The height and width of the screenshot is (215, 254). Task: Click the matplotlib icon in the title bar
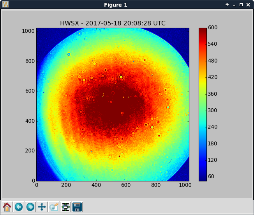(x=5, y=4)
